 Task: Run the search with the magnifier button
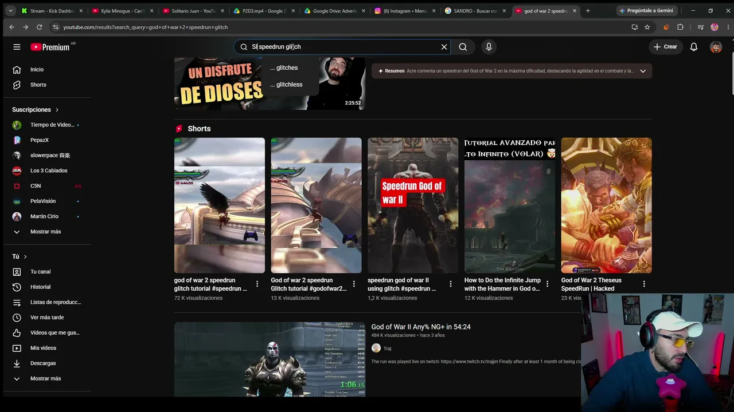463,47
